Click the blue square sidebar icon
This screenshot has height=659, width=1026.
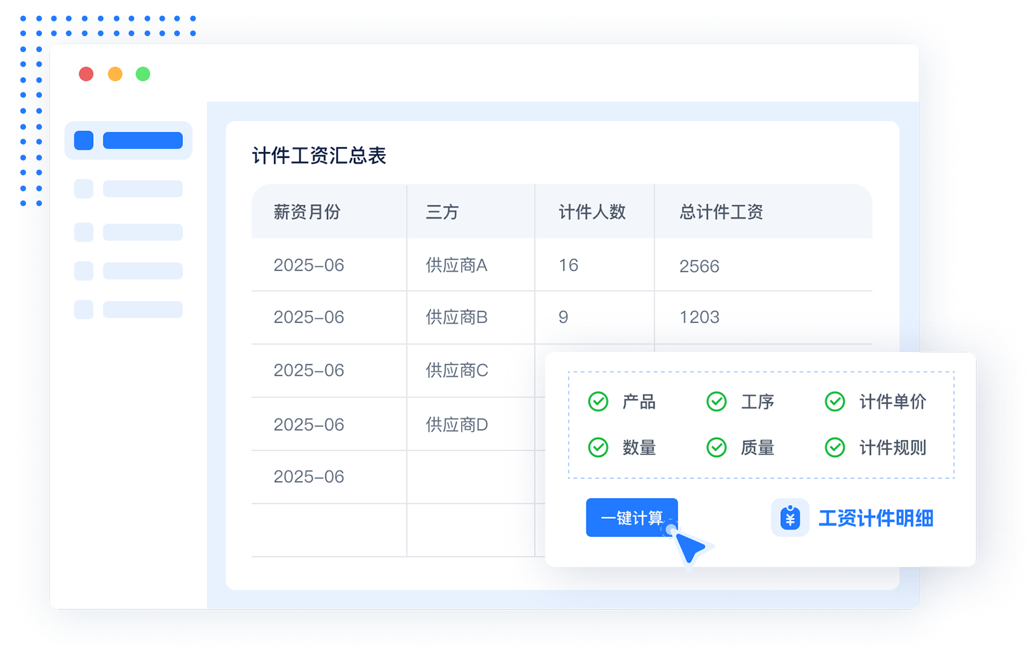point(83,140)
